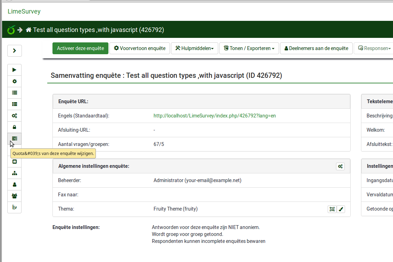The width and height of the screenshot is (393, 262).
Task: Open the localhost survey URL link
Action: (214, 116)
